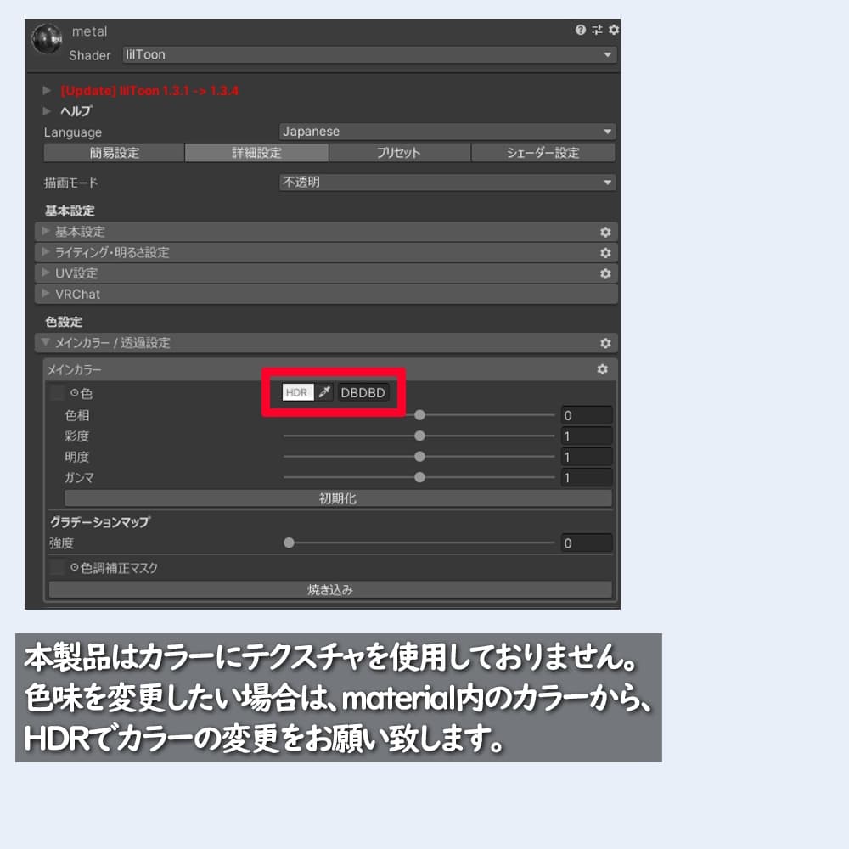Select the シェーダー設定 tab
849x849 pixels.
click(541, 153)
